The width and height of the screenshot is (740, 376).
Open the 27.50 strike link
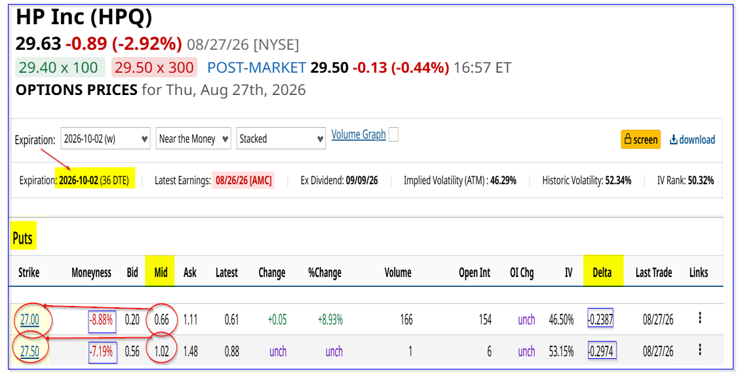click(x=29, y=351)
